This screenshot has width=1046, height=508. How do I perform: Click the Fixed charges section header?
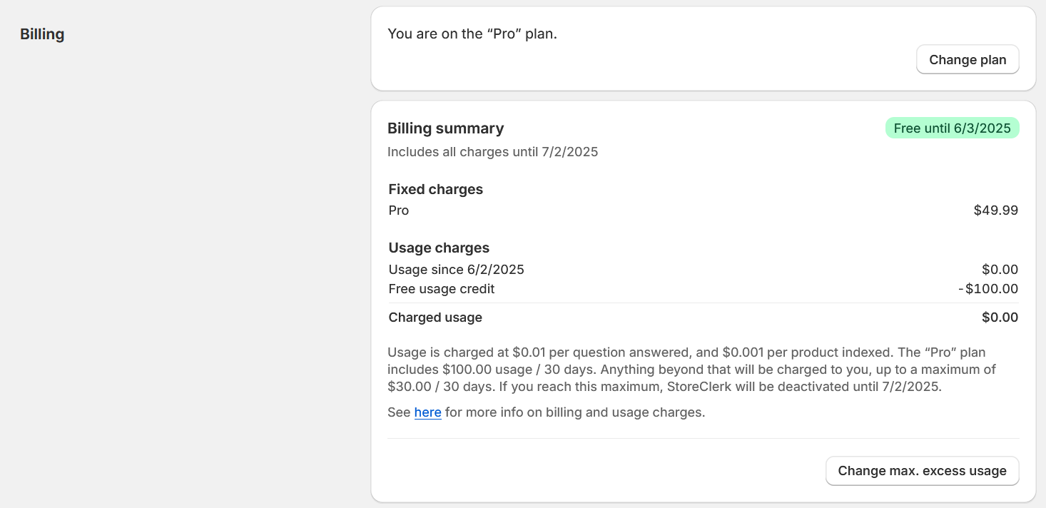click(x=435, y=189)
